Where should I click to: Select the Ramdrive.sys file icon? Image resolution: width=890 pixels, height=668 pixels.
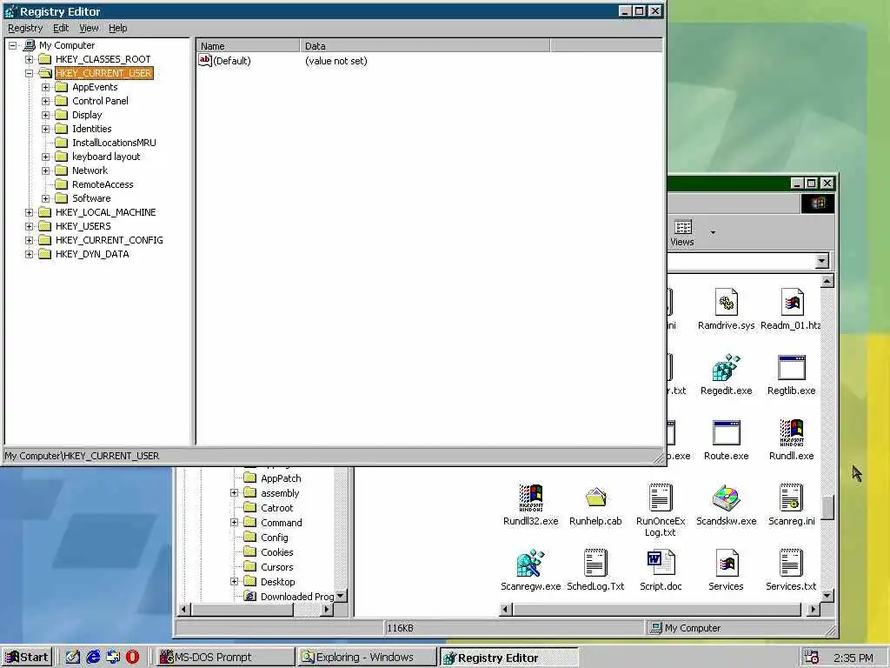[726, 302]
